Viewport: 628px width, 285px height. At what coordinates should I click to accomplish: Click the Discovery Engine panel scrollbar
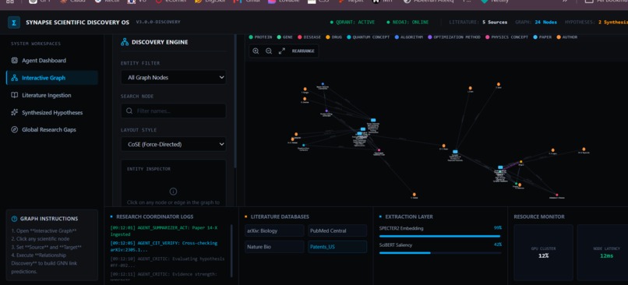point(235,102)
